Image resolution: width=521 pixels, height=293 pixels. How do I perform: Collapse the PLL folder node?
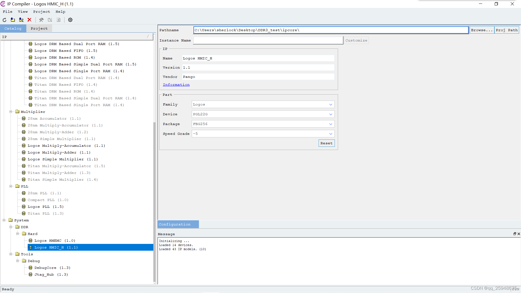click(11, 186)
